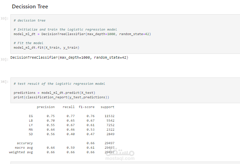Select the input prompt of cell 34

pyautogui.click(x=5, y=81)
